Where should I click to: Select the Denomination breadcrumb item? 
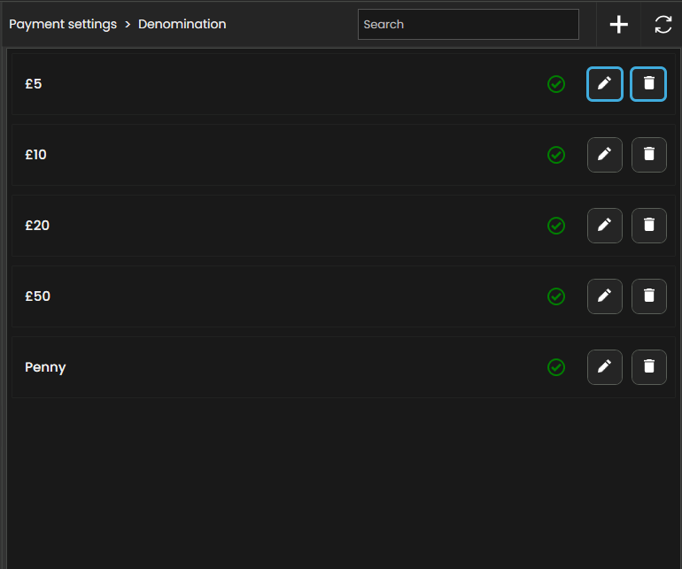pyautogui.click(x=182, y=25)
